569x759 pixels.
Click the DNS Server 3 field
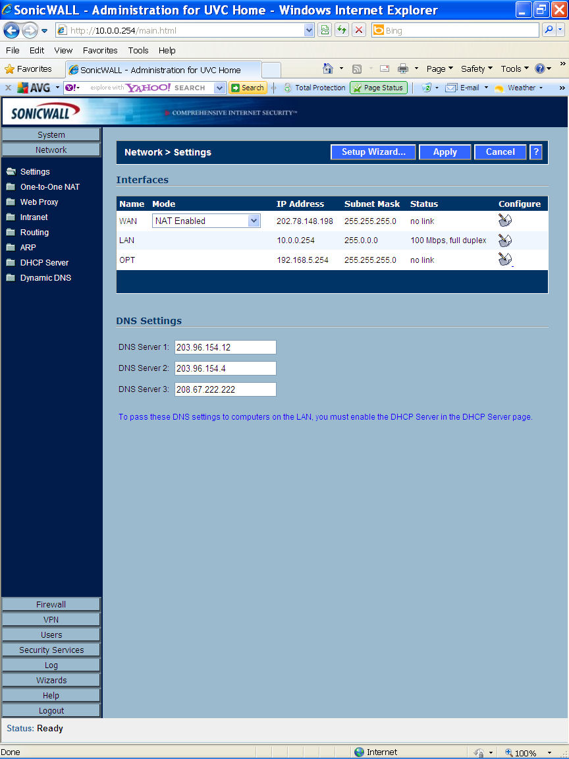(x=225, y=389)
